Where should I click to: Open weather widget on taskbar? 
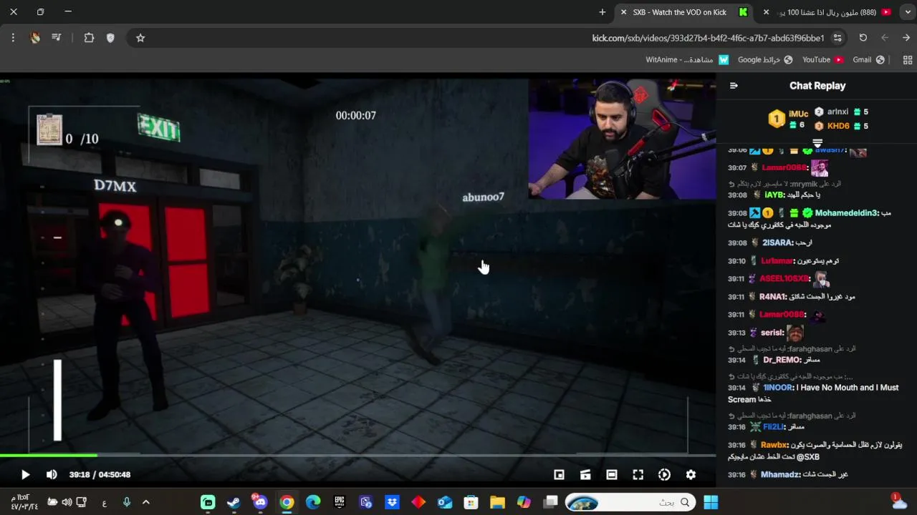click(899, 502)
